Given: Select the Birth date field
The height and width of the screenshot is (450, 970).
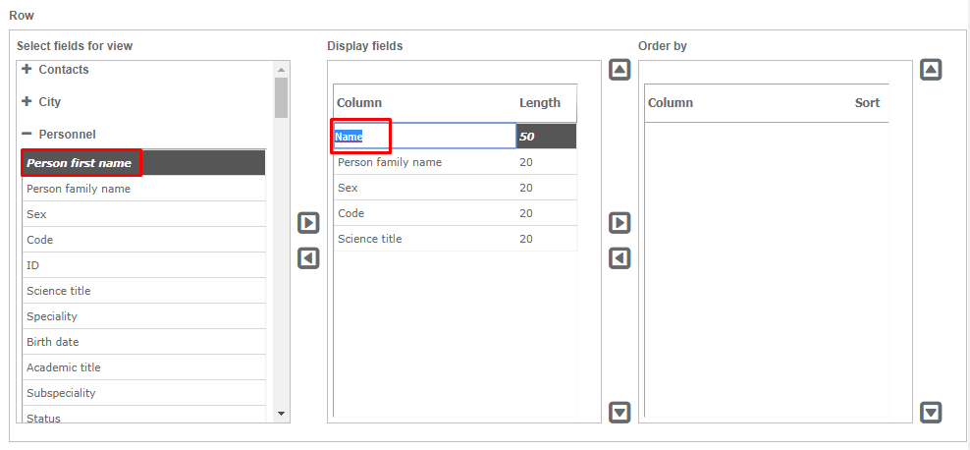Looking at the screenshot, I should click(53, 342).
